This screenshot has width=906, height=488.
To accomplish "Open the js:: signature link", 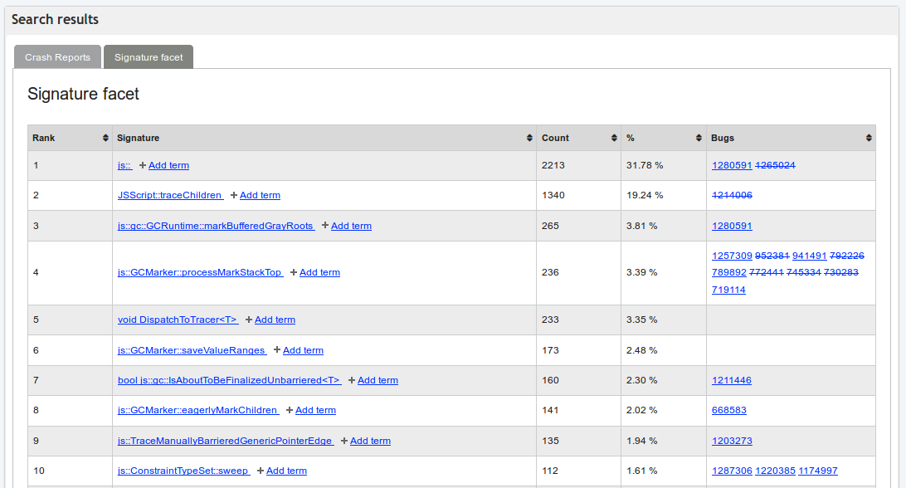I will [124, 165].
